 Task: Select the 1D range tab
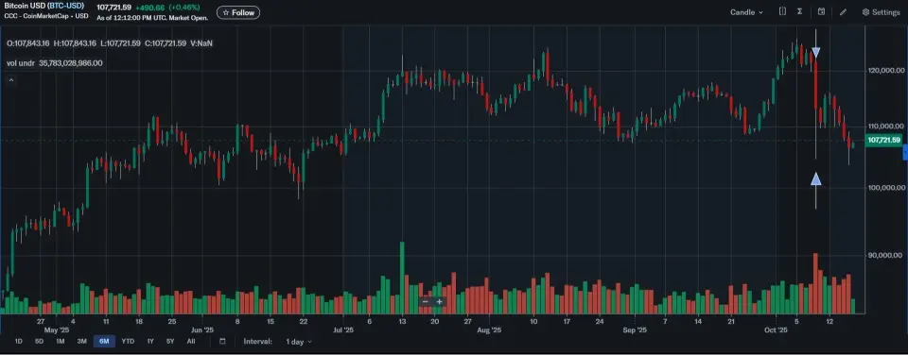click(x=19, y=342)
